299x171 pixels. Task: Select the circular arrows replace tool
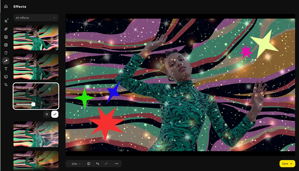(x=6, y=53)
